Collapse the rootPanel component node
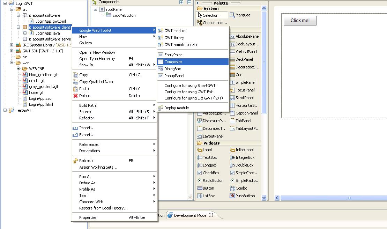This screenshot has height=229, width=387. [95, 9]
